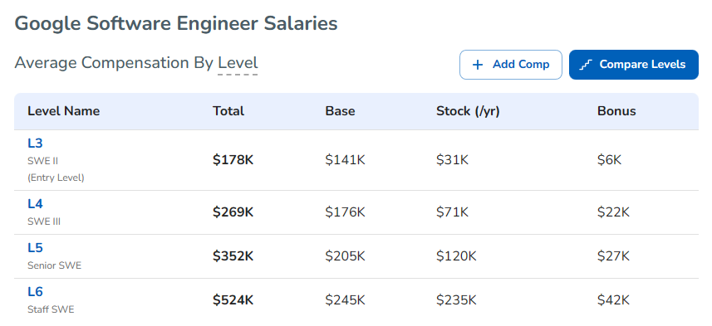Click the Level Name column header
Image resolution: width=712 pixels, height=326 pixels.
[x=64, y=111]
